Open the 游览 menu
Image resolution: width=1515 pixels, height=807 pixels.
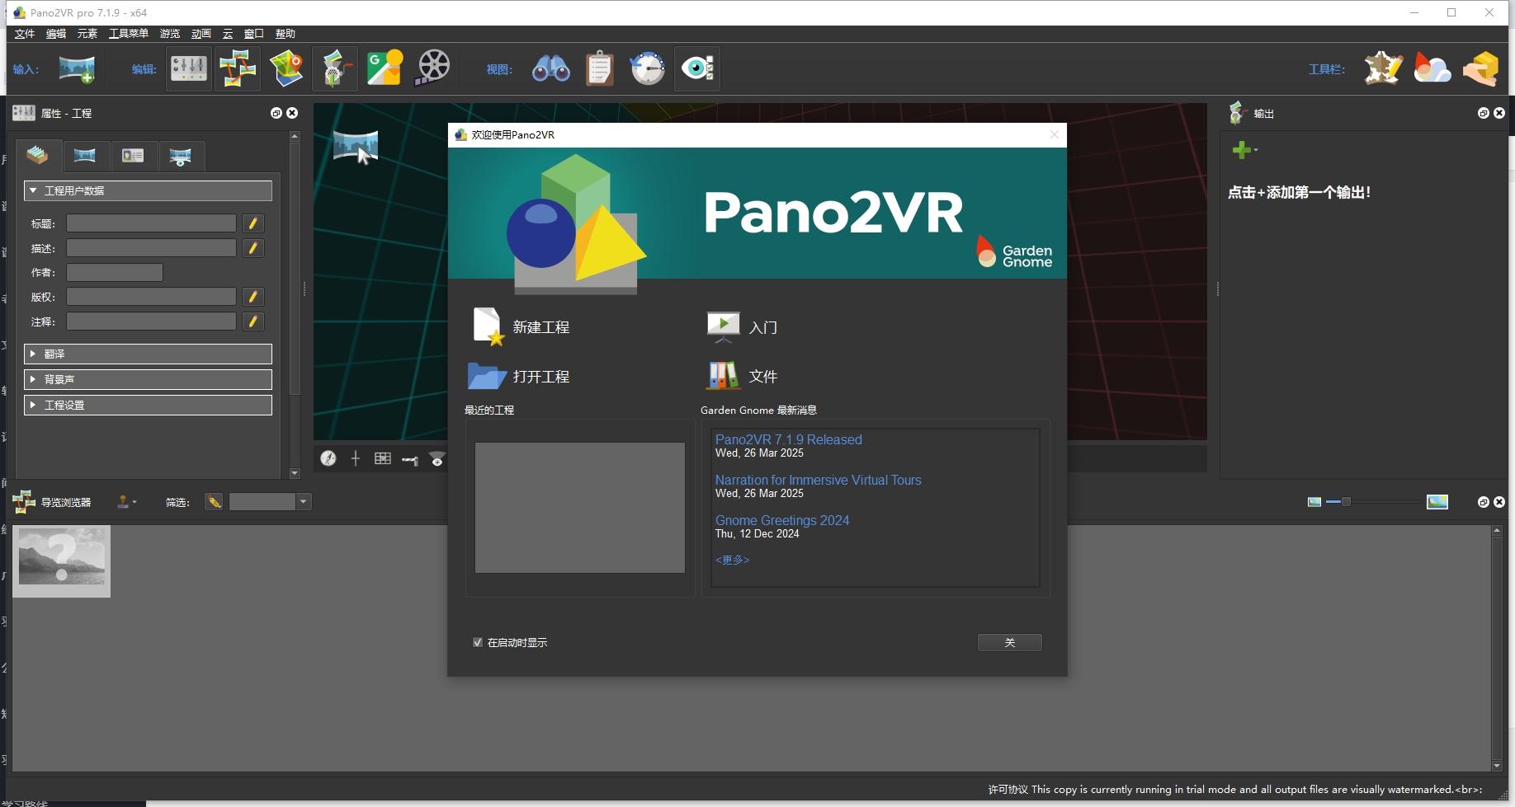click(x=169, y=34)
